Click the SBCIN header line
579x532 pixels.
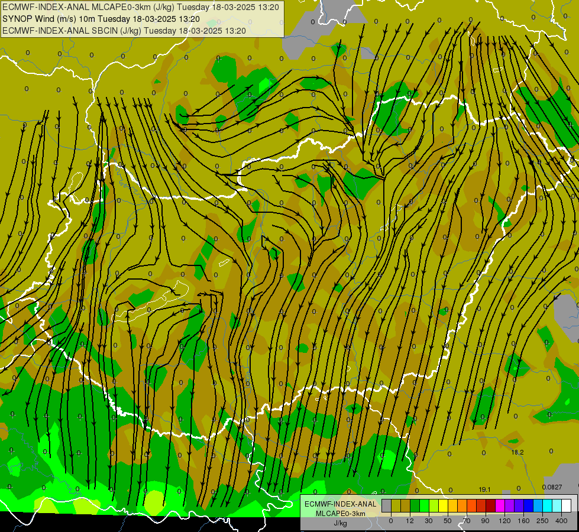[124, 31]
